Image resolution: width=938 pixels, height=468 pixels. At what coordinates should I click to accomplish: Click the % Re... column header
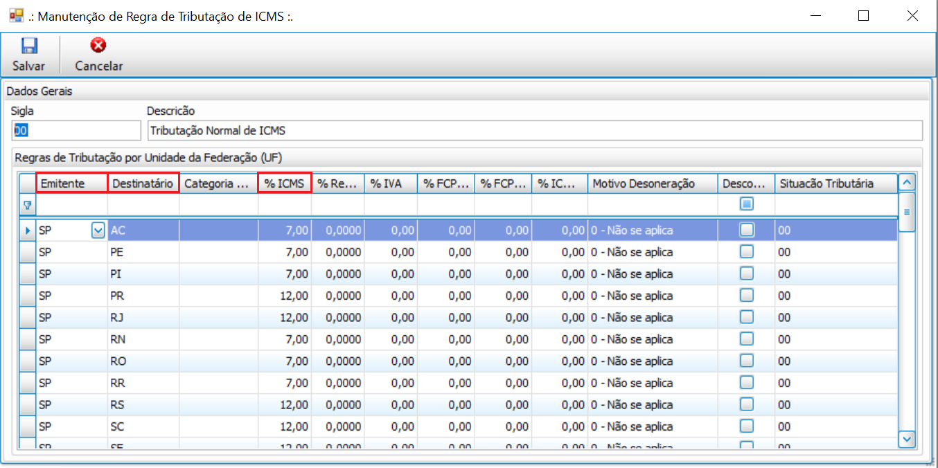click(338, 183)
